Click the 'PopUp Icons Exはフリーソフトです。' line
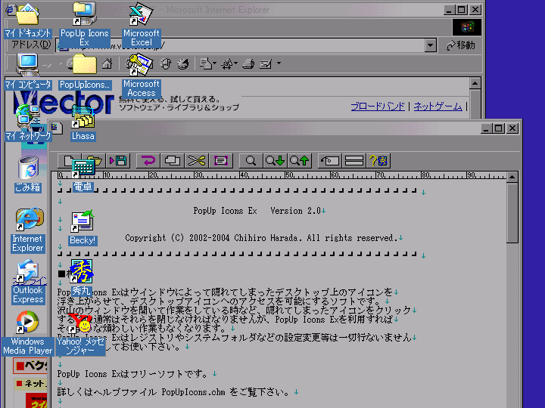545x408 pixels. tap(132, 374)
